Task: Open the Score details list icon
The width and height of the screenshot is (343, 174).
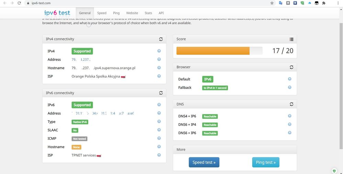Action: point(291,39)
